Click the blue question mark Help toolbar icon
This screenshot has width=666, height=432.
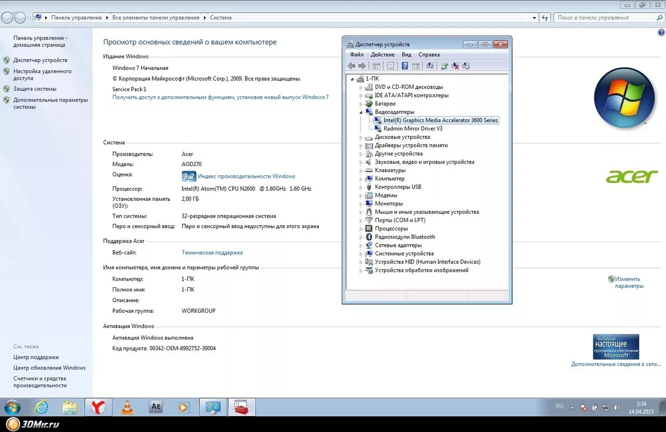[404, 66]
